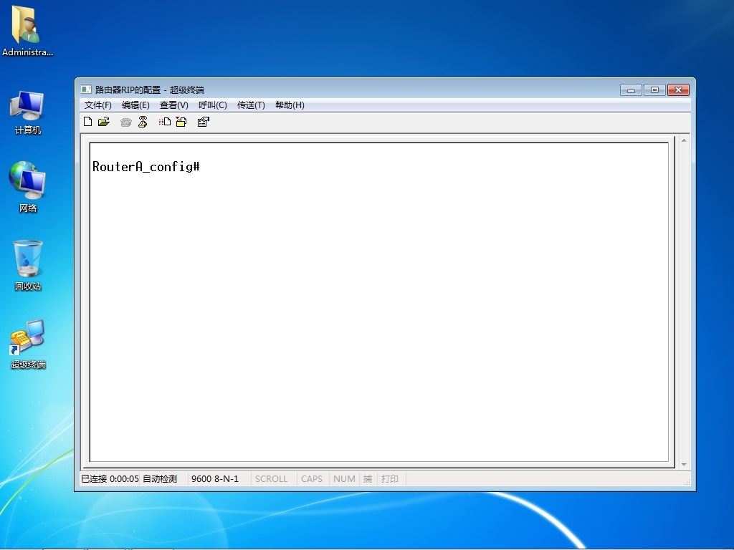Click the Properties toolbar icon
Viewport: 734px width, 550px height.
(x=203, y=122)
